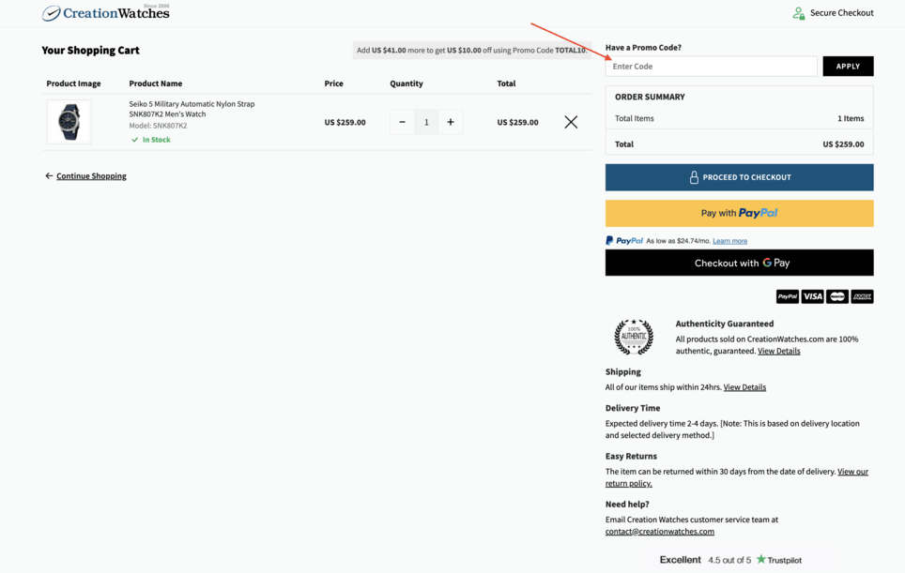The image size is (905, 573).
Task: Click the order summary total US $259.00
Action: [843, 144]
